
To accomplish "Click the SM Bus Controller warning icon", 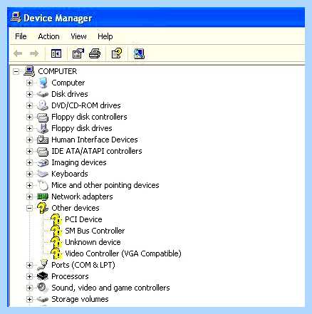I will point(56,231).
